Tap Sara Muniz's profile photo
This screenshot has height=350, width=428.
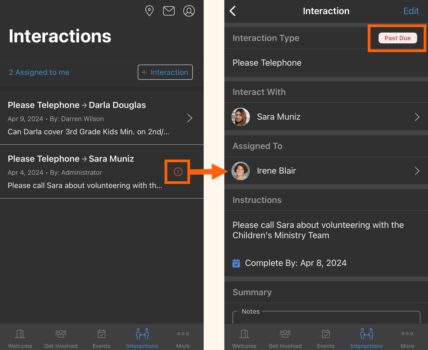pyautogui.click(x=241, y=117)
